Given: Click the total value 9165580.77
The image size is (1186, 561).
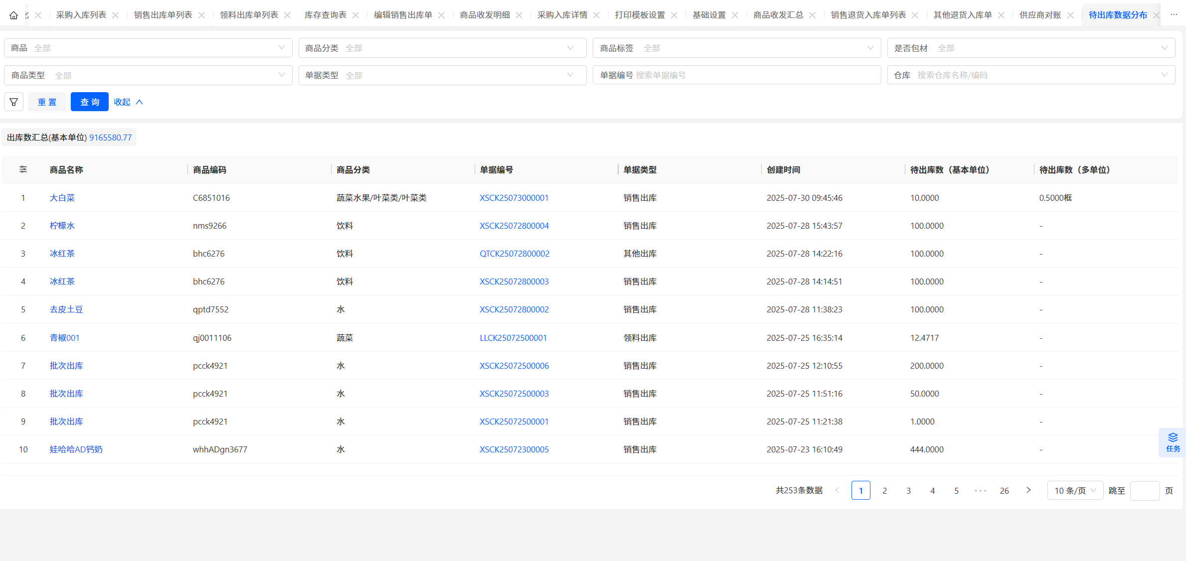Looking at the screenshot, I should coord(111,138).
